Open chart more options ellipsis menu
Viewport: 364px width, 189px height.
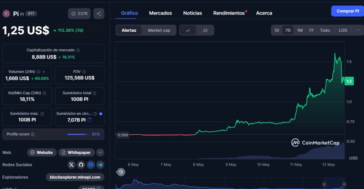tap(358, 30)
